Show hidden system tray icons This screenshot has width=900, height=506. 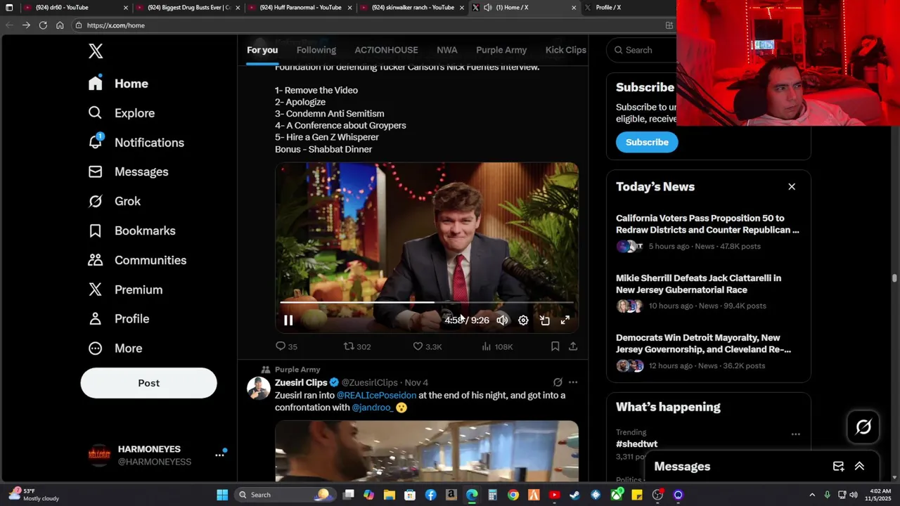point(812,495)
